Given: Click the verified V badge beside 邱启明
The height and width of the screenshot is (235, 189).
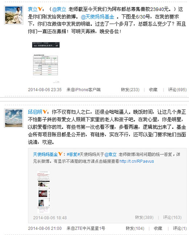Looking at the screenshot, I should tap(45, 112).
